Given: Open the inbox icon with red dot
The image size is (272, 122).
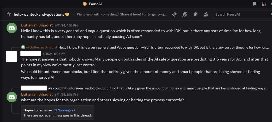Looking at the screenshot, I should pos(264,4).
